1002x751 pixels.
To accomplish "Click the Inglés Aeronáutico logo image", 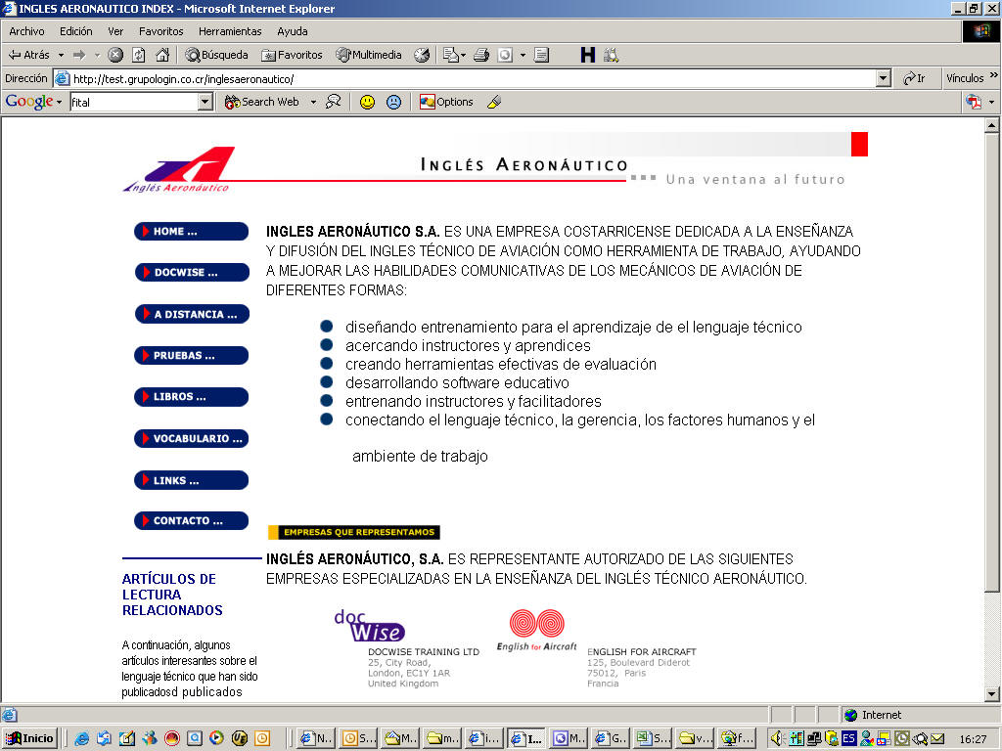I will [x=179, y=169].
